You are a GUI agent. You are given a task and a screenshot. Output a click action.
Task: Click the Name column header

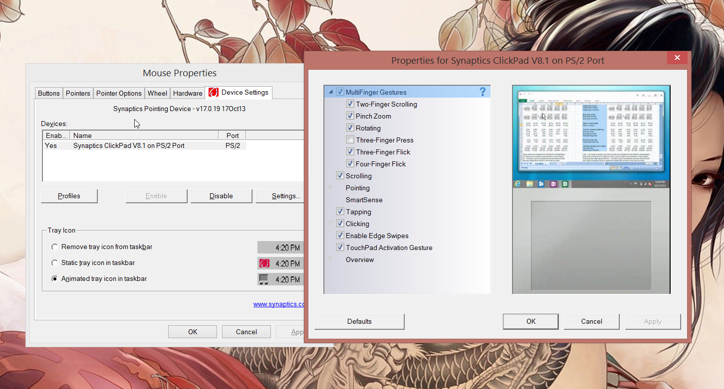[144, 135]
